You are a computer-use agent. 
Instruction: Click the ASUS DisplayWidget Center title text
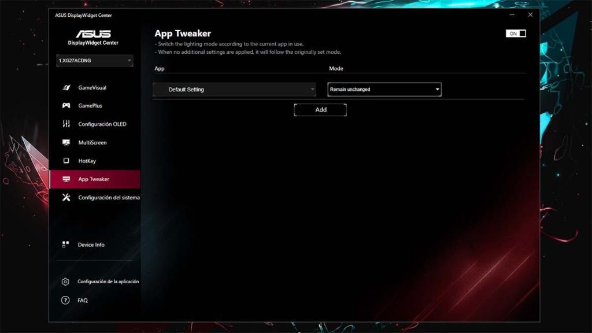[x=83, y=16]
